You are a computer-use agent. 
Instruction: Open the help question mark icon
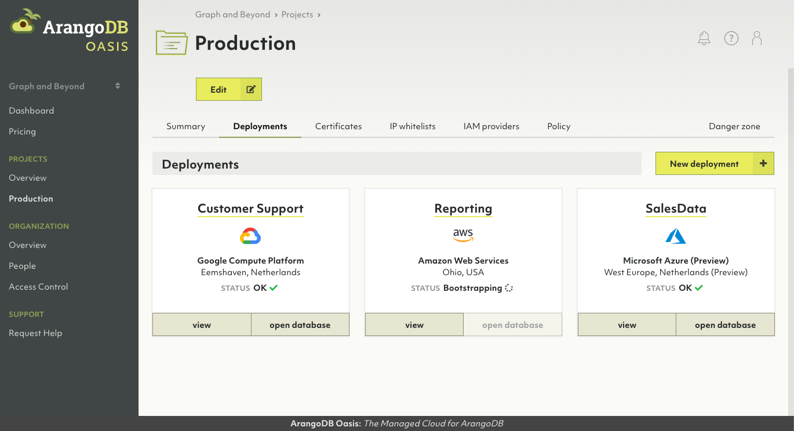(x=731, y=39)
